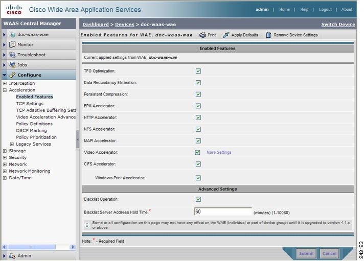Uncheck Persistent Compression
The image size is (364, 261).
[x=198, y=94]
